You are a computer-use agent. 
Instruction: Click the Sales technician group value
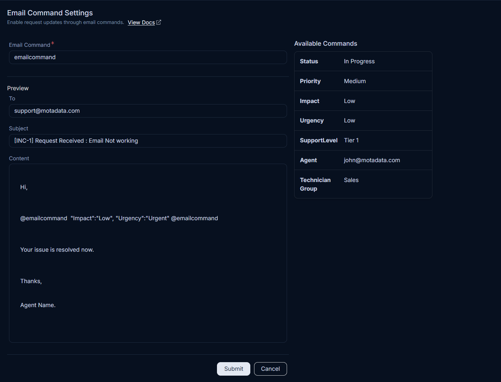click(x=351, y=180)
